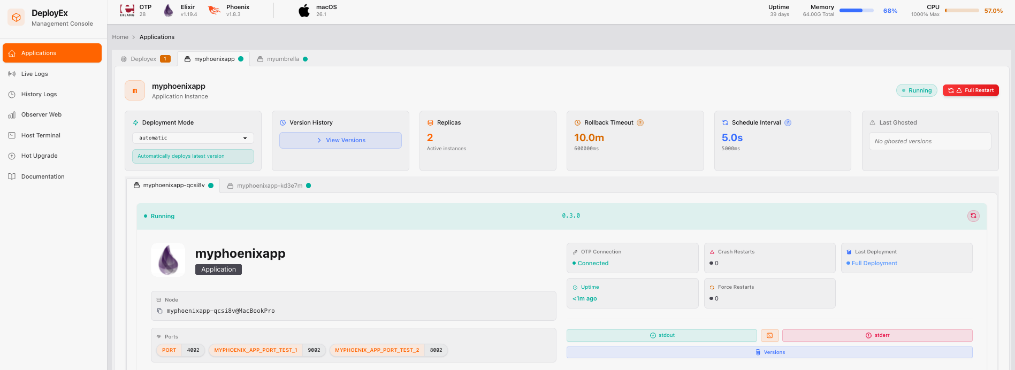Image resolution: width=1015 pixels, height=370 pixels.
Task: Click the Applications breadcrumb entry
Action: point(157,37)
